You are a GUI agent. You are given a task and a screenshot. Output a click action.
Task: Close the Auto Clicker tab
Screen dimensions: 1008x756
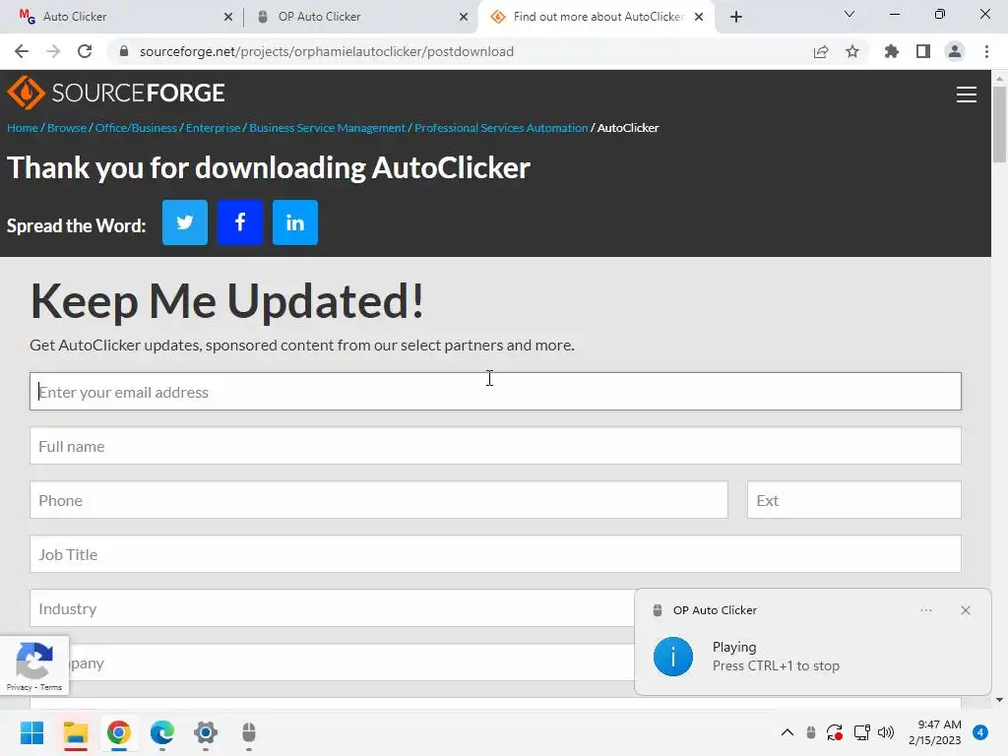tap(228, 18)
